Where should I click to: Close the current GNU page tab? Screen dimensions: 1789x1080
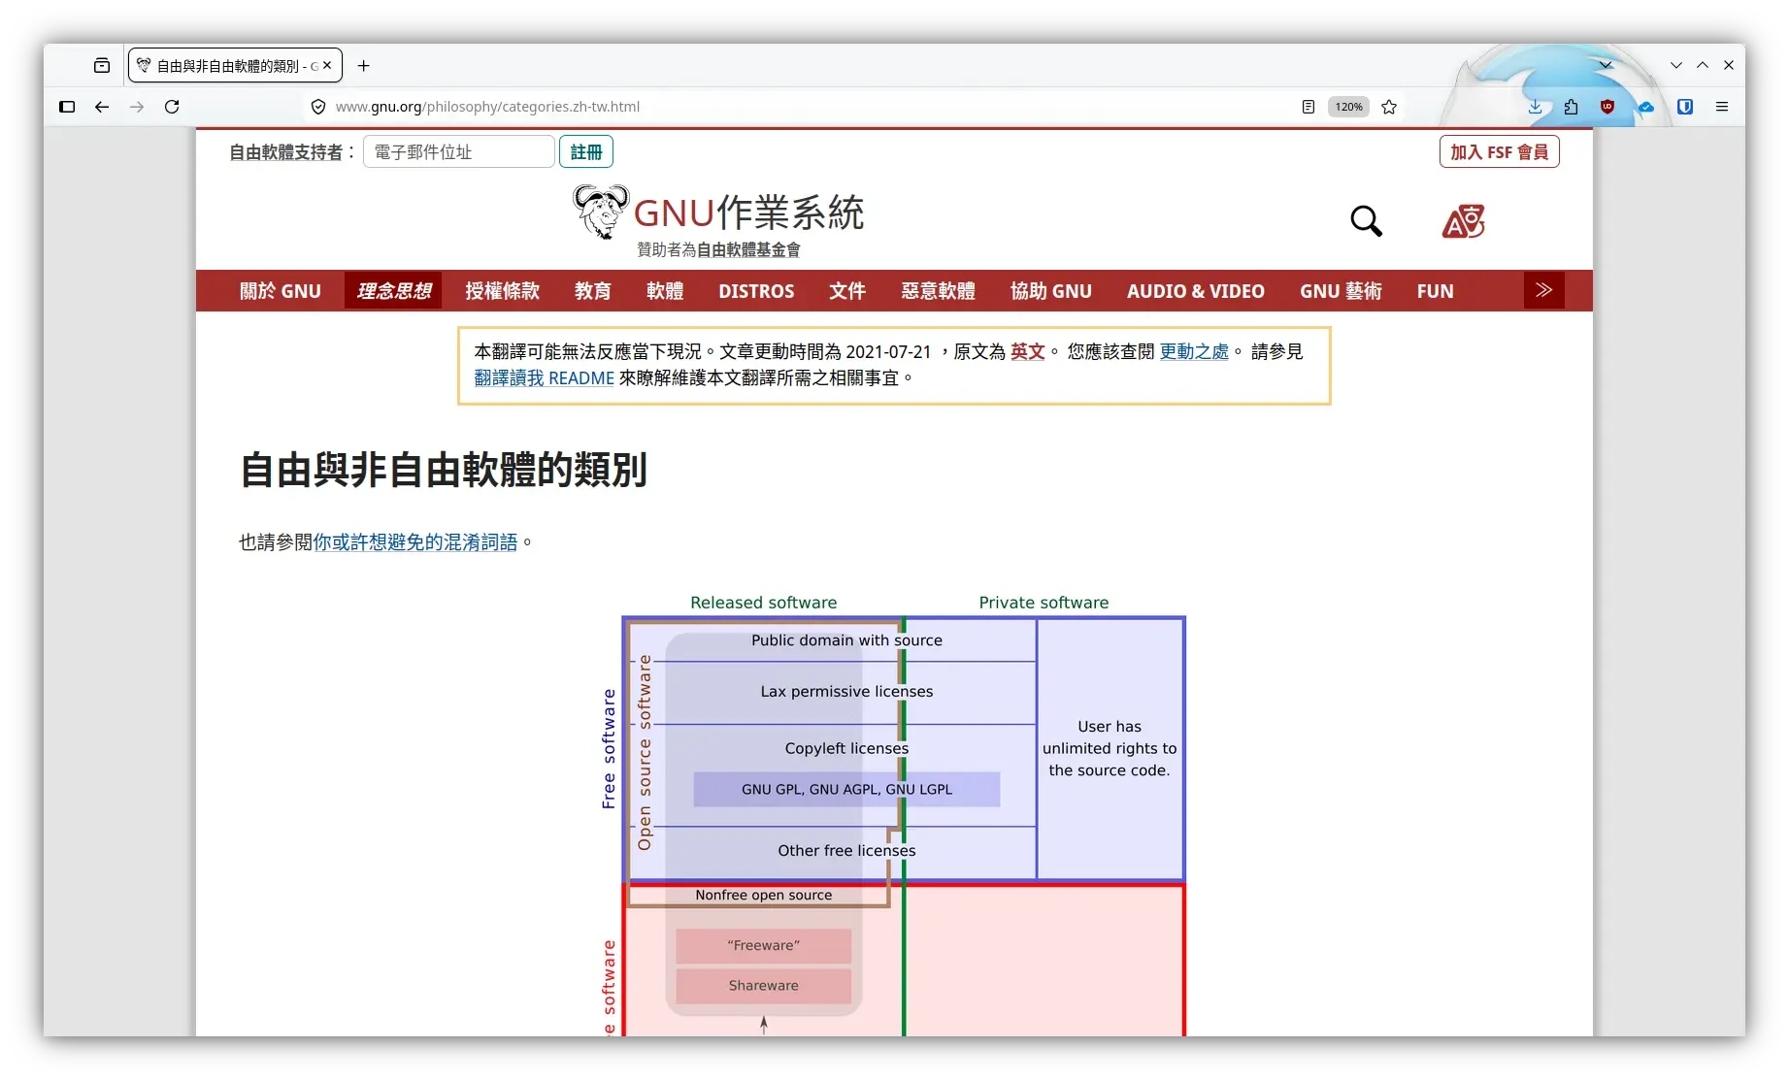click(327, 66)
